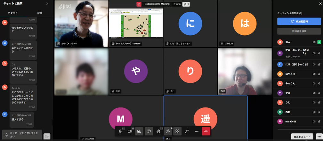Switch to the 投票 tab
The height and width of the screenshot is (141, 323).
click(x=39, y=13)
